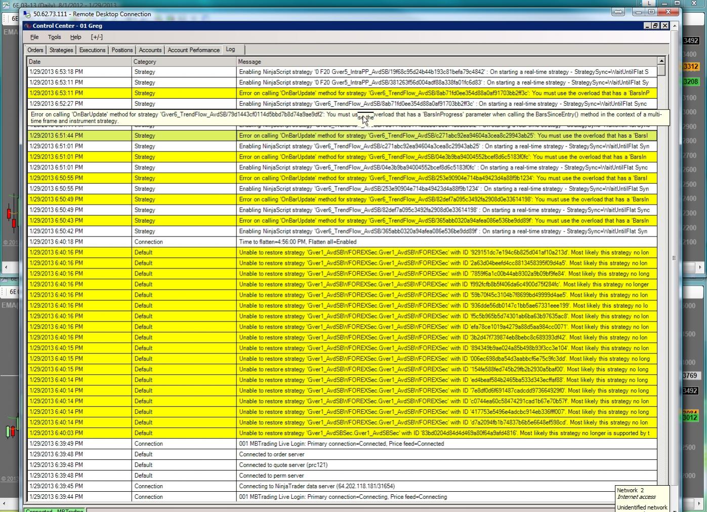The height and width of the screenshot is (512, 707).
Task: Click 'Connected to quote server (prc121)' message
Action: 447,465
